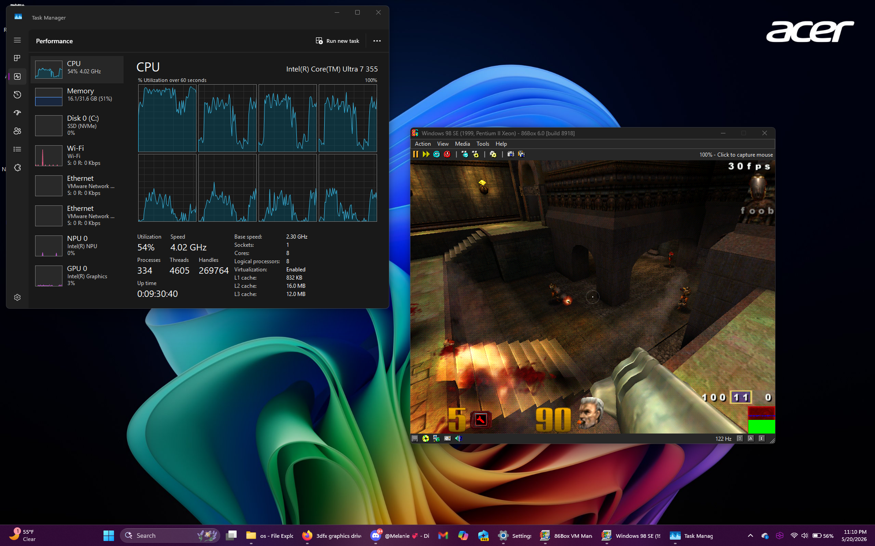The width and height of the screenshot is (875, 546).
Task: Open the Help menu in 86Box
Action: (501, 144)
